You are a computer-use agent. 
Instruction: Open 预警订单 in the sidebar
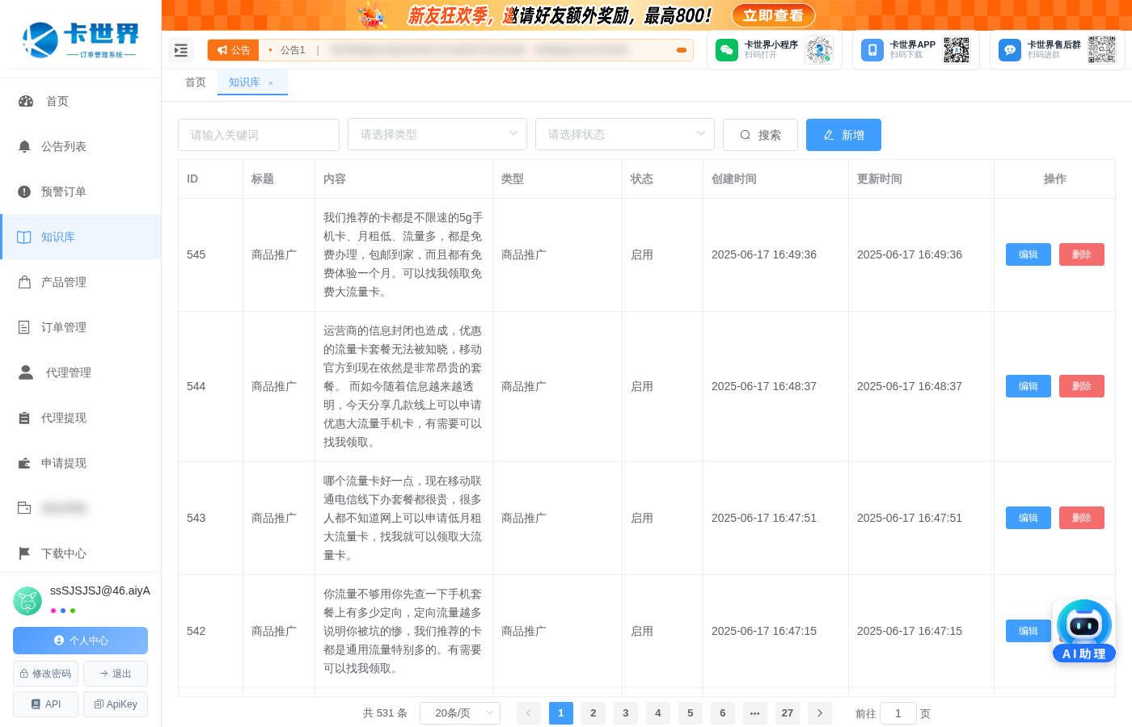click(81, 191)
